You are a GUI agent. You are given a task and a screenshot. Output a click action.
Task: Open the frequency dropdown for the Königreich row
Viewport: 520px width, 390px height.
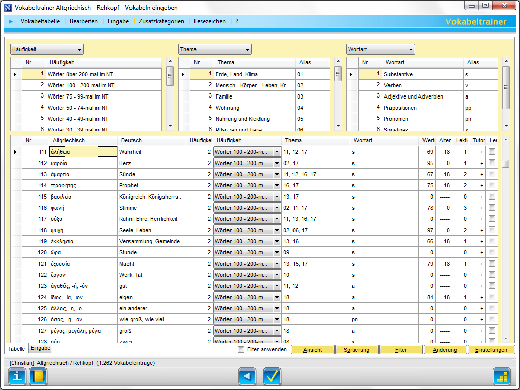[277, 197]
